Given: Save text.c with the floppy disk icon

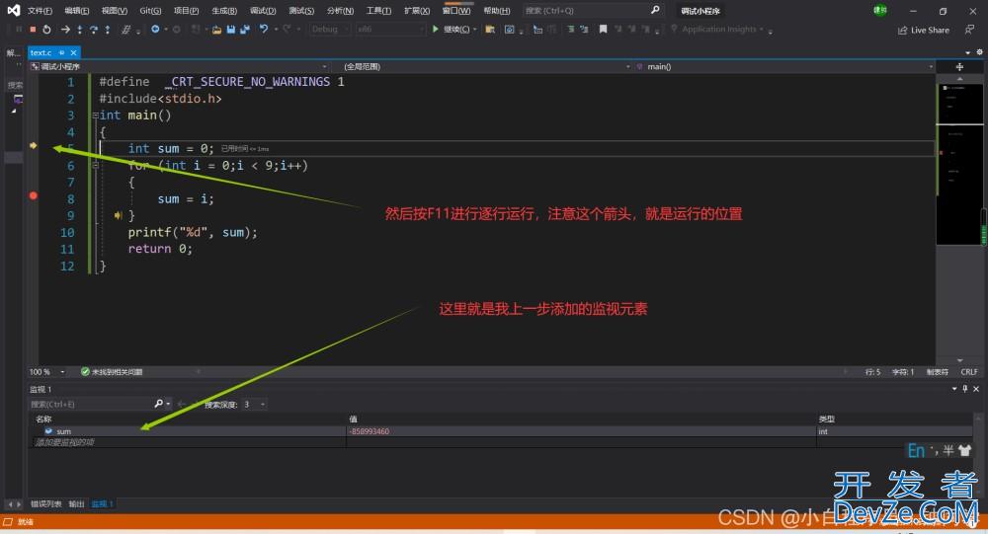Looking at the screenshot, I should [230, 29].
